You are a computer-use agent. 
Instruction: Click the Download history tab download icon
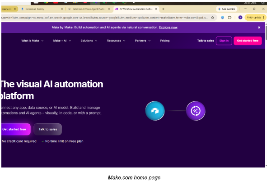pyautogui.click(x=22, y=9)
